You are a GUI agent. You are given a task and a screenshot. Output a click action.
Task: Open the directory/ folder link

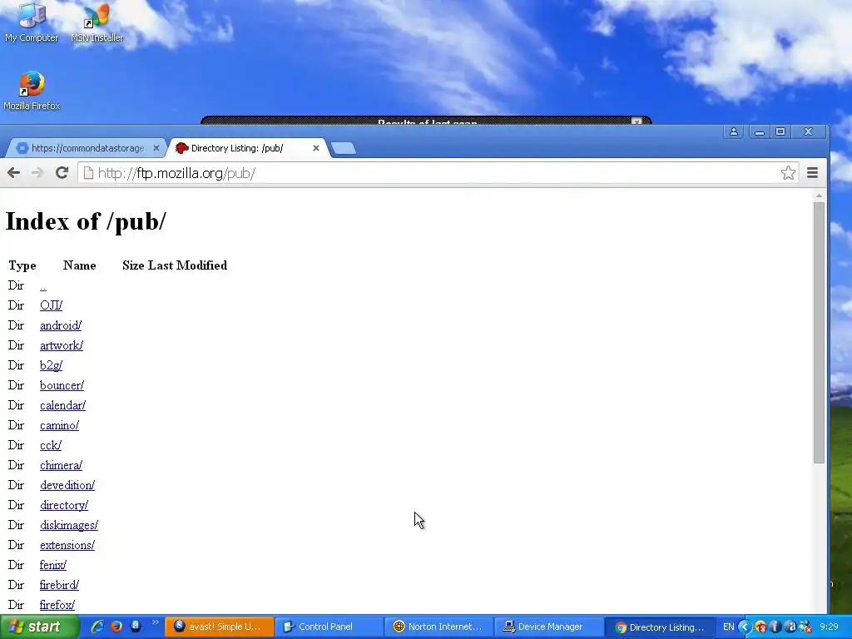pyautogui.click(x=64, y=505)
